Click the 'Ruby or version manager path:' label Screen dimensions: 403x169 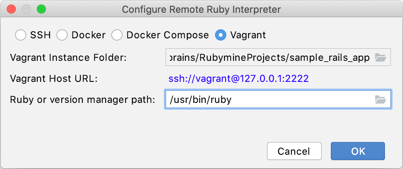[x=82, y=100]
